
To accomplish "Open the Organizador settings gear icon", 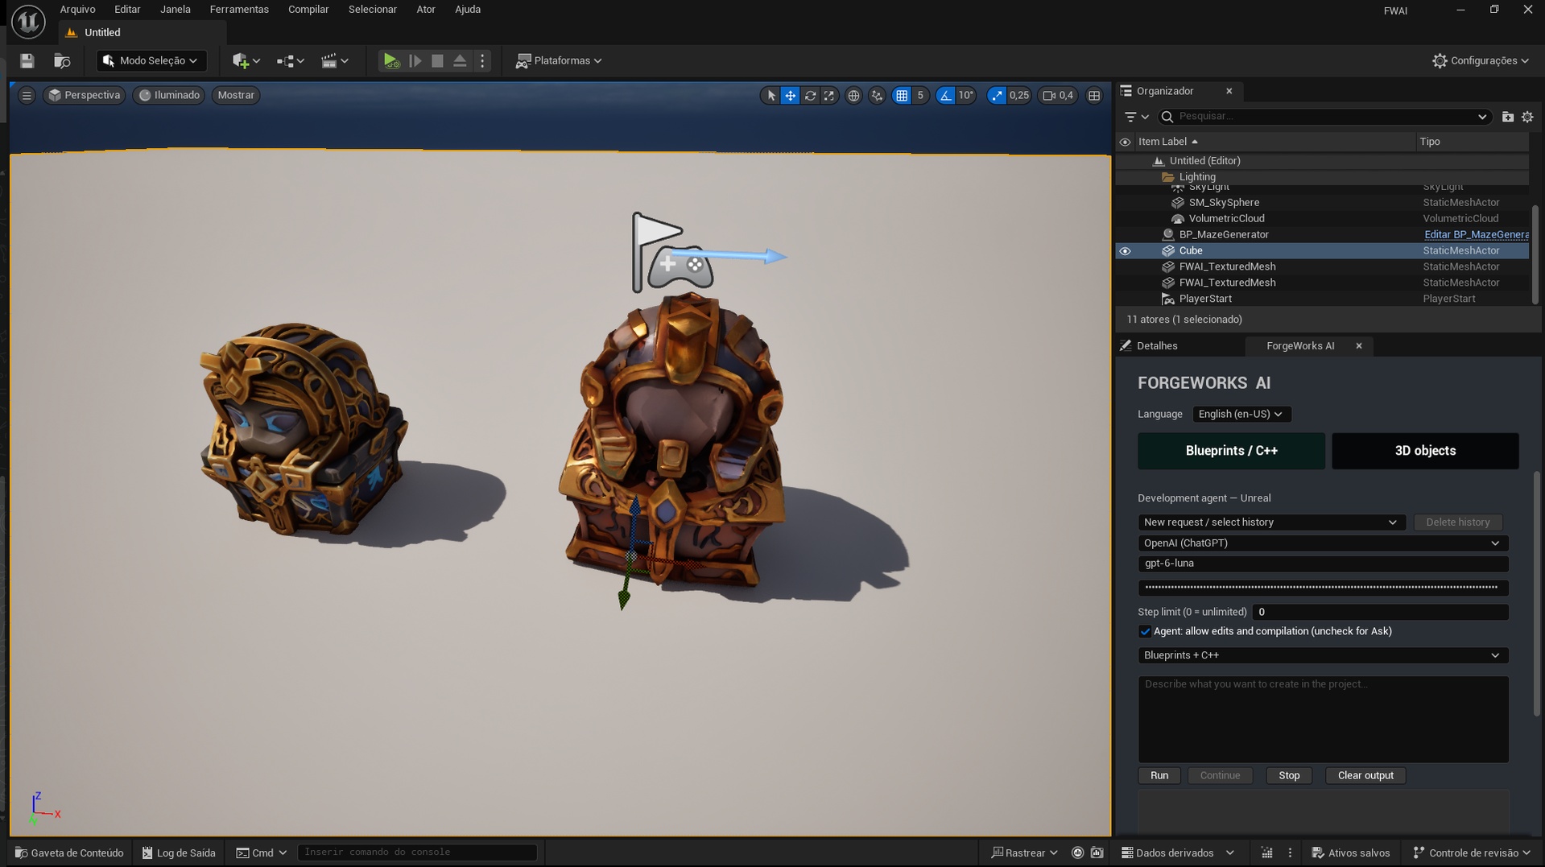I will tap(1527, 117).
